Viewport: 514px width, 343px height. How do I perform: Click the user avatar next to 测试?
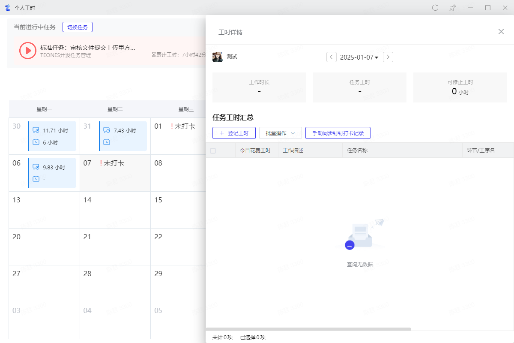(218, 57)
